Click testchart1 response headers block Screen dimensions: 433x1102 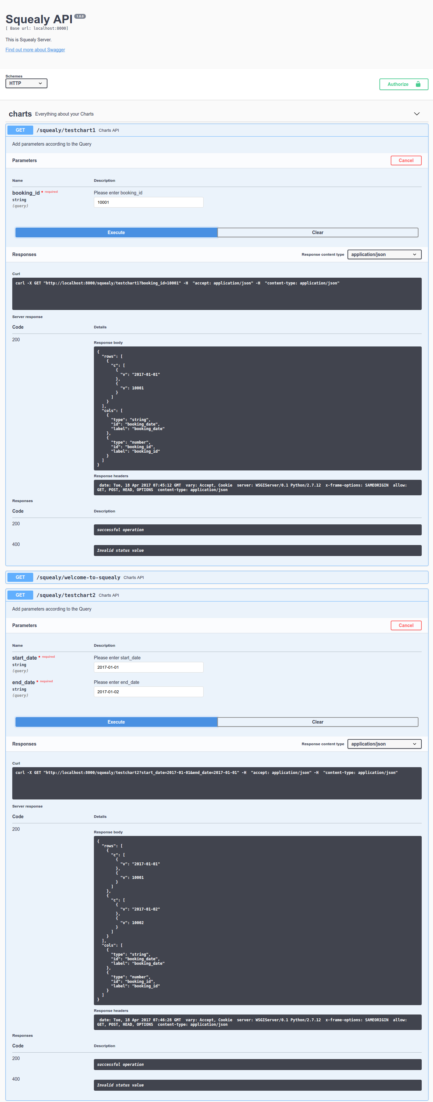[x=258, y=488]
